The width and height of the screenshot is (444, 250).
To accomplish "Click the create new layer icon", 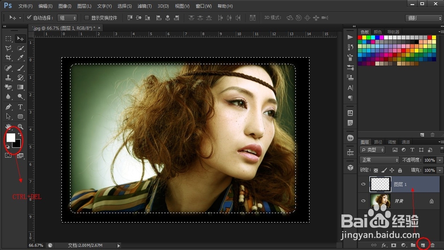I will coord(423,245).
